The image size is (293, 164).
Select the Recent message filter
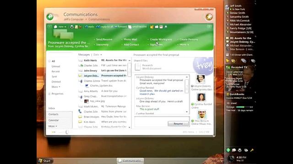pyautogui.click(x=55, y=72)
